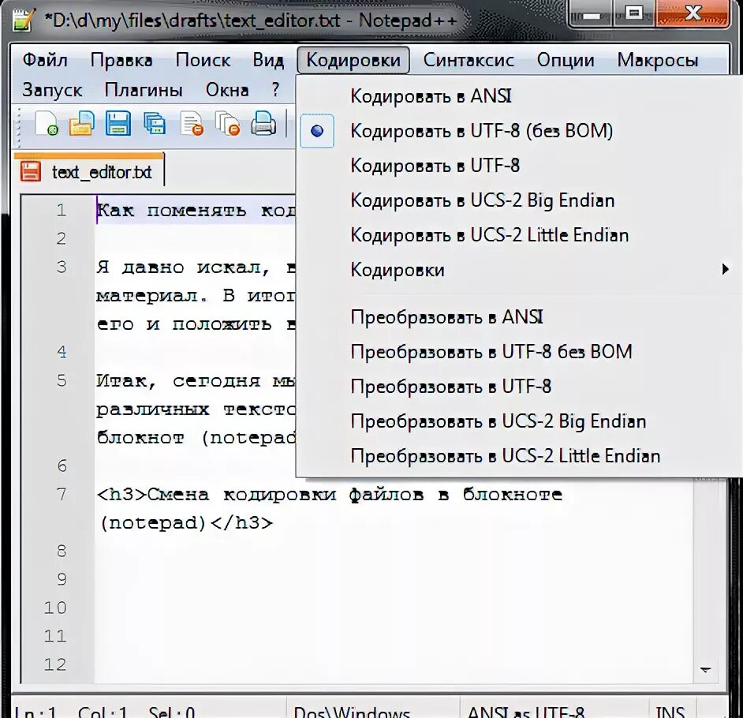Screen dimensions: 743x718
Task: Click the Print toolbar icon
Action: point(263,124)
